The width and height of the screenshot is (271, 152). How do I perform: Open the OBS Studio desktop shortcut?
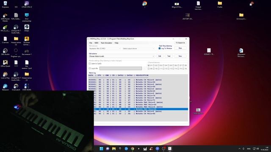click(5, 52)
